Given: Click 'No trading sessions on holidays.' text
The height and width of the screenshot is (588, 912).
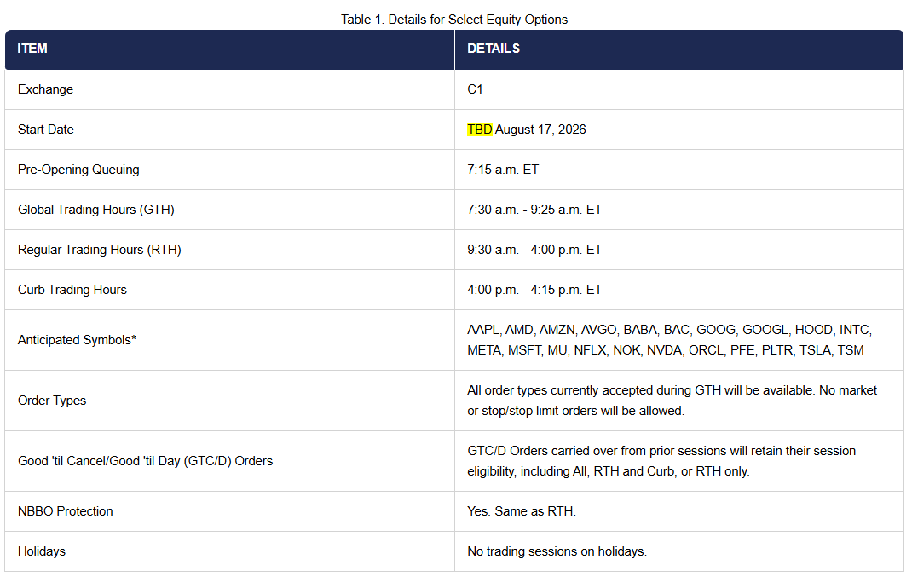Looking at the screenshot, I should 557,552.
